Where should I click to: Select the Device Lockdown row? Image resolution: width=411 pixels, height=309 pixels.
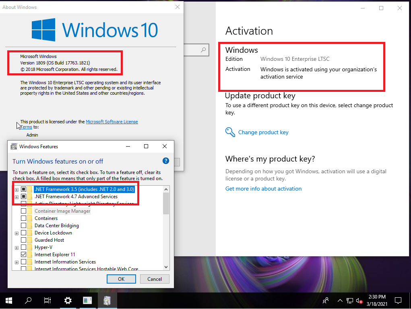click(53, 233)
